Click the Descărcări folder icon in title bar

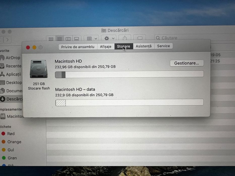point(104,30)
